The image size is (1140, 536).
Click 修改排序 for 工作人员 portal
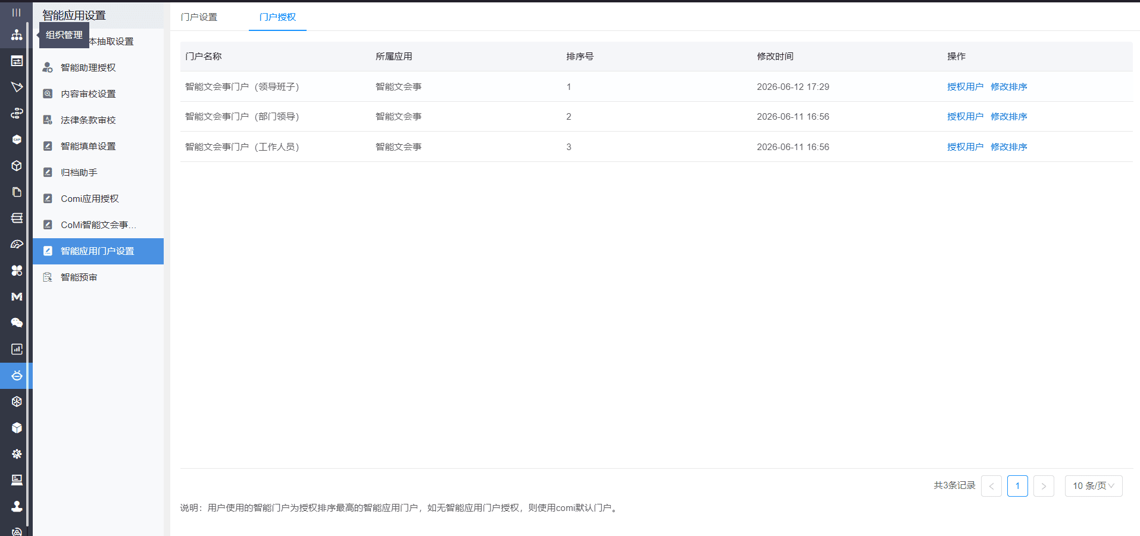(x=1008, y=147)
